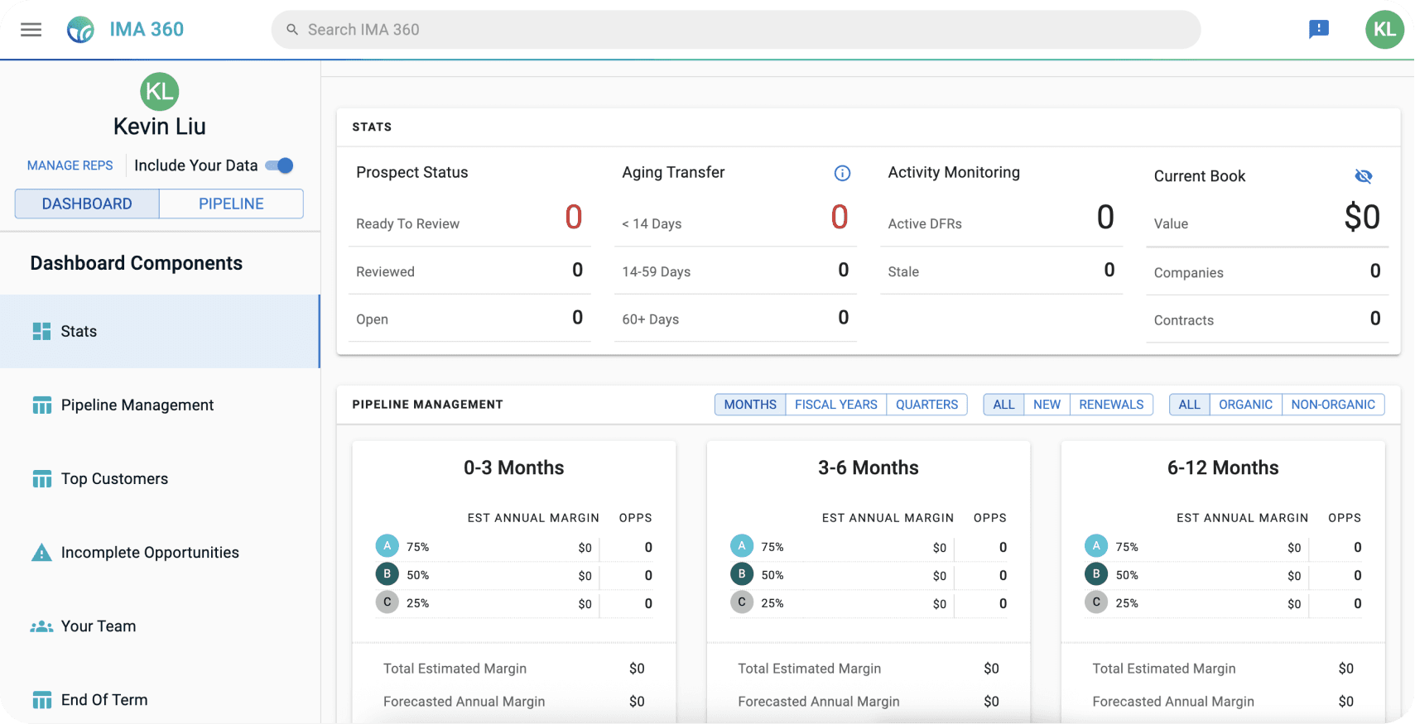Image resolution: width=1415 pixels, height=724 pixels.
Task: Click the Stats dashboard grid icon
Action: coord(41,332)
